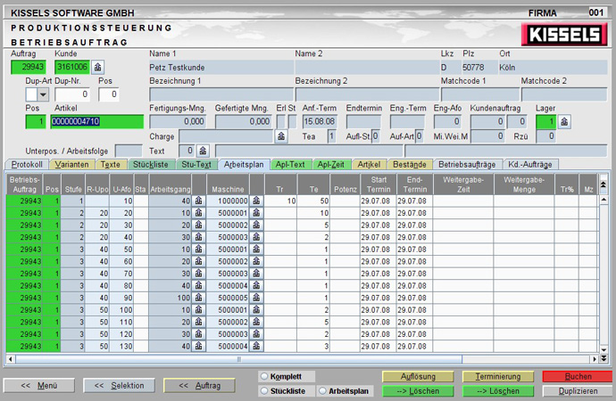This screenshot has width=616, height=401.
Task: Switch to the Bestände tab
Action: tap(410, 165)
